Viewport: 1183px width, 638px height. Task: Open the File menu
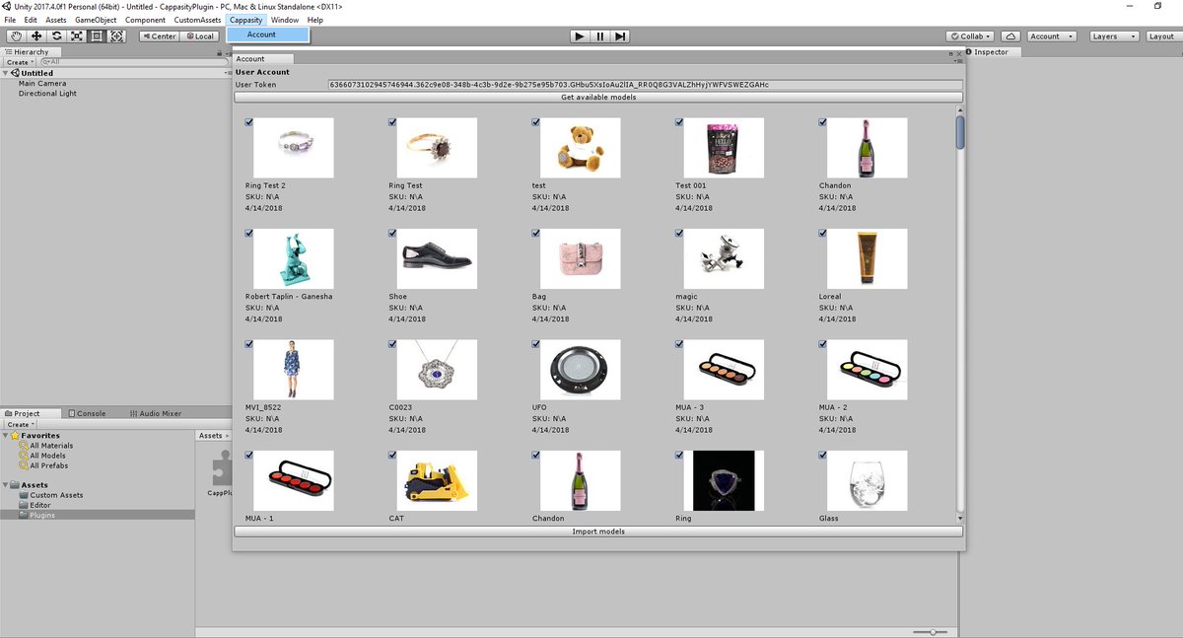click(10, 20)
